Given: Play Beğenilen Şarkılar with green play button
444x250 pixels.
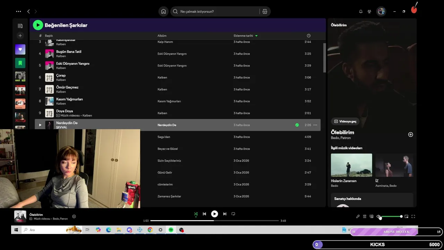Looking at the screenshot, I should click(x=38, y=25).
